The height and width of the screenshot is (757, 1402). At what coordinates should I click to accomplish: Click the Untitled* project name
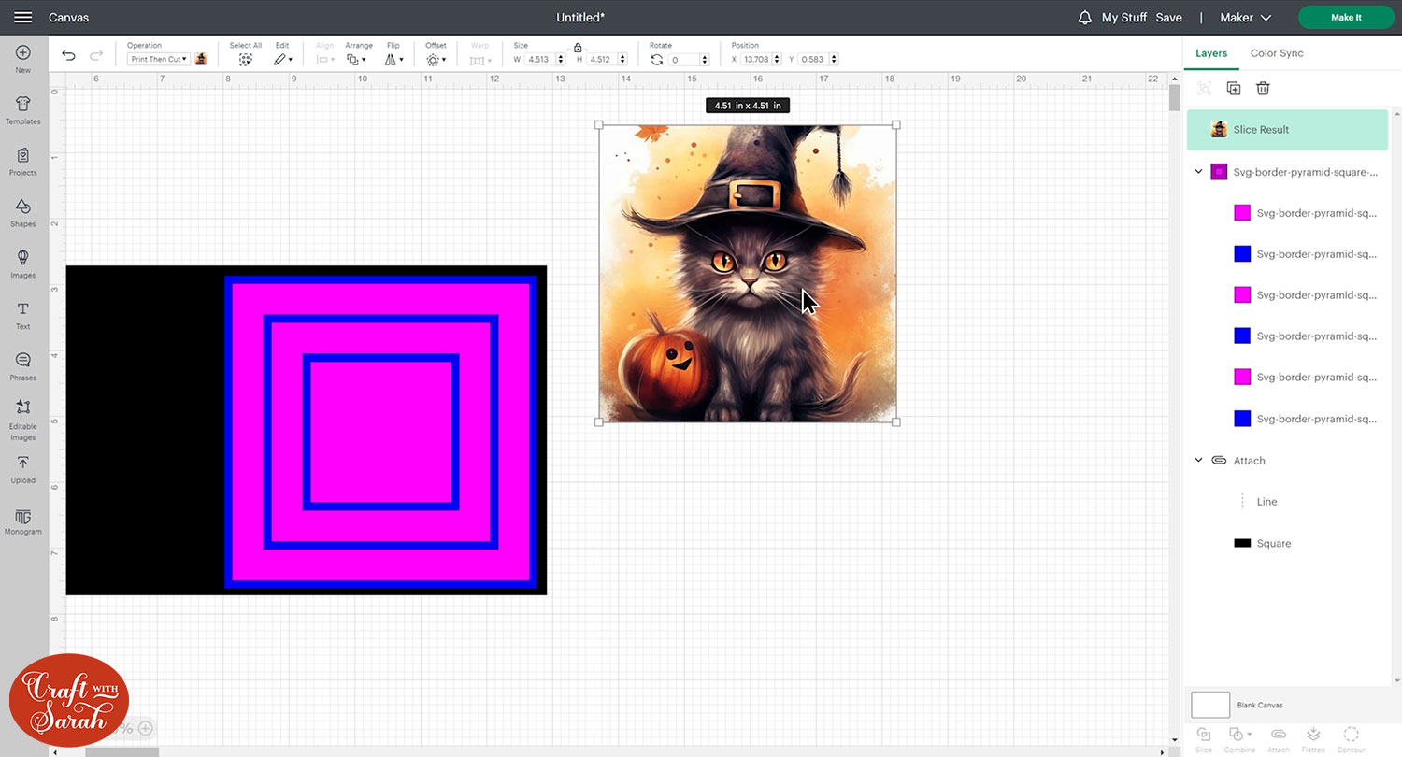[580, 18]
